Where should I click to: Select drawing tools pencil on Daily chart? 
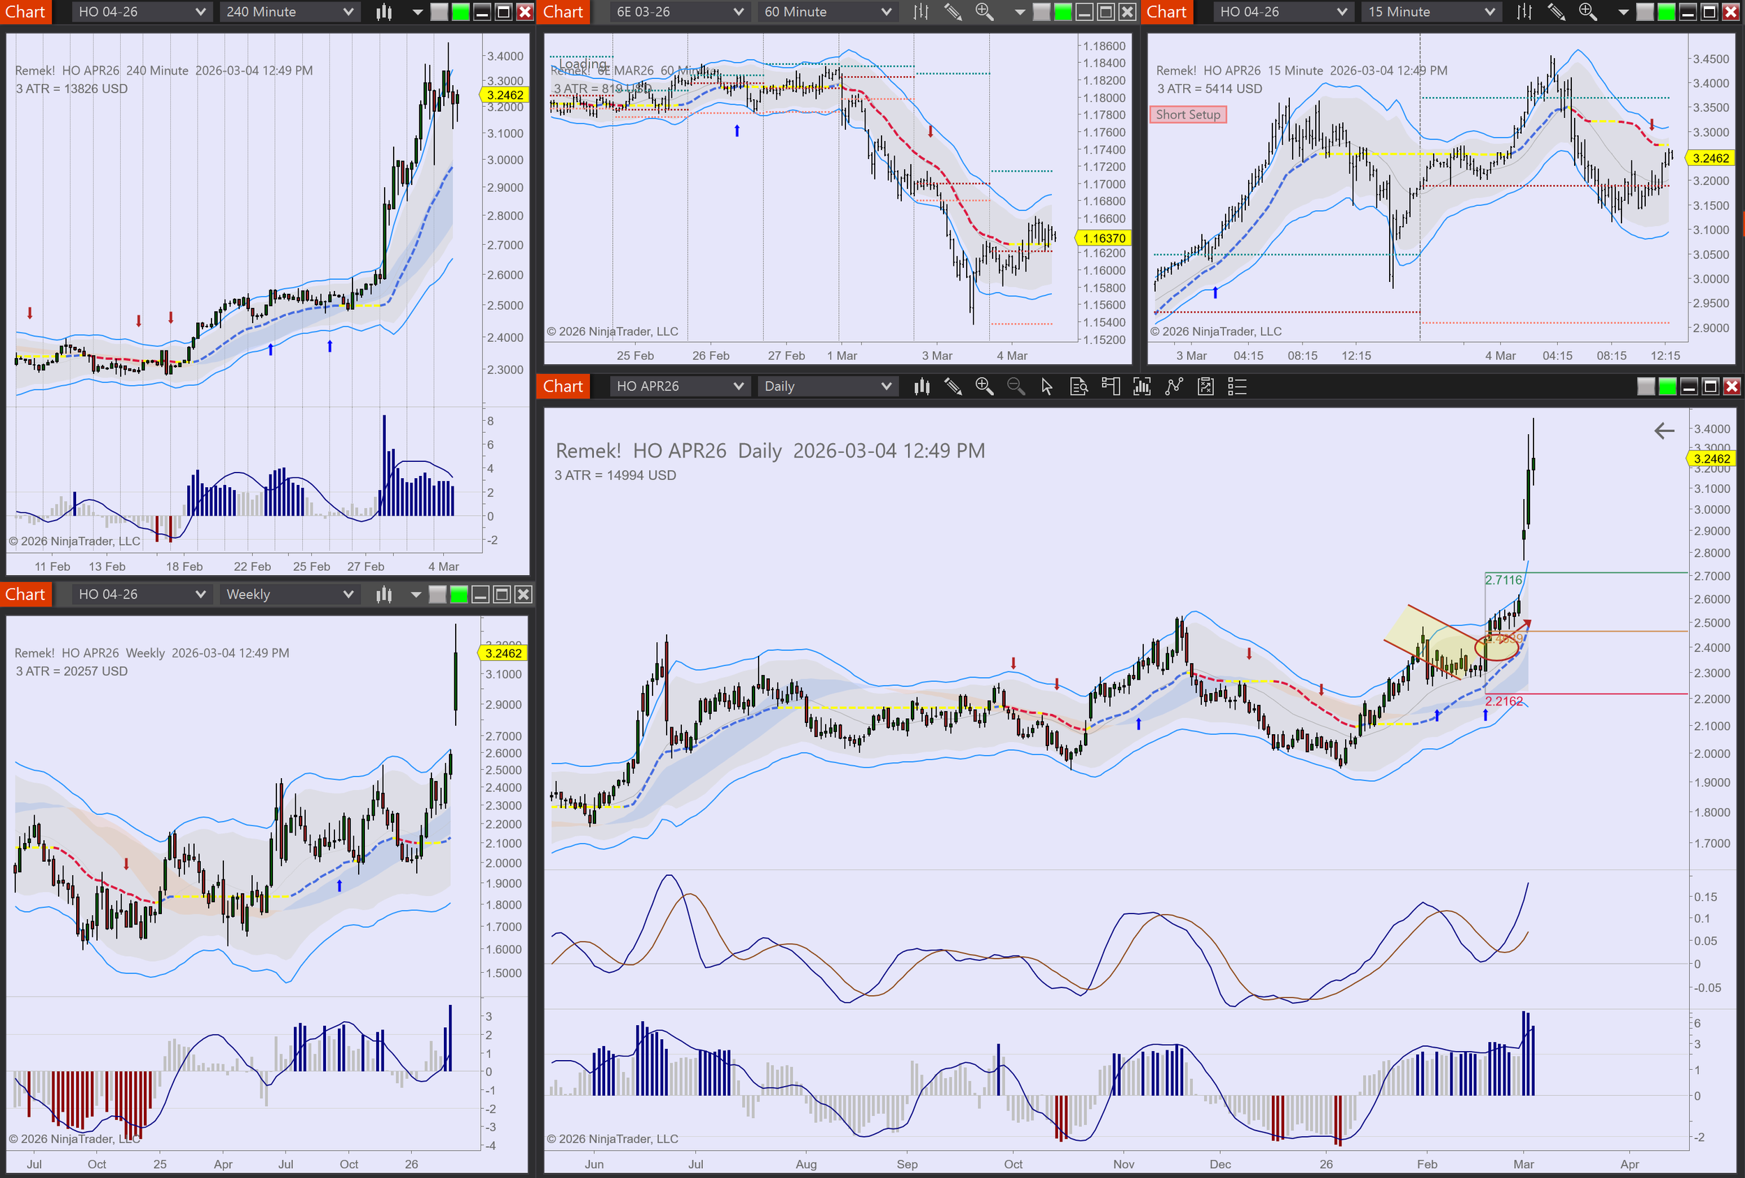click(x=953, y=386)
